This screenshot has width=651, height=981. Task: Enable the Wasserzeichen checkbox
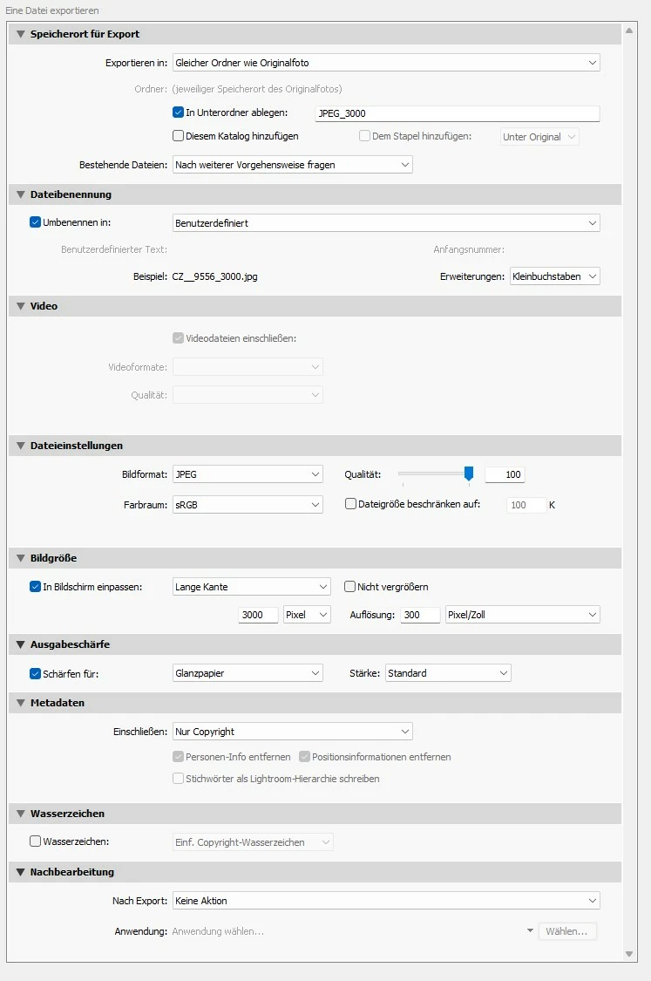click(36, 841)
